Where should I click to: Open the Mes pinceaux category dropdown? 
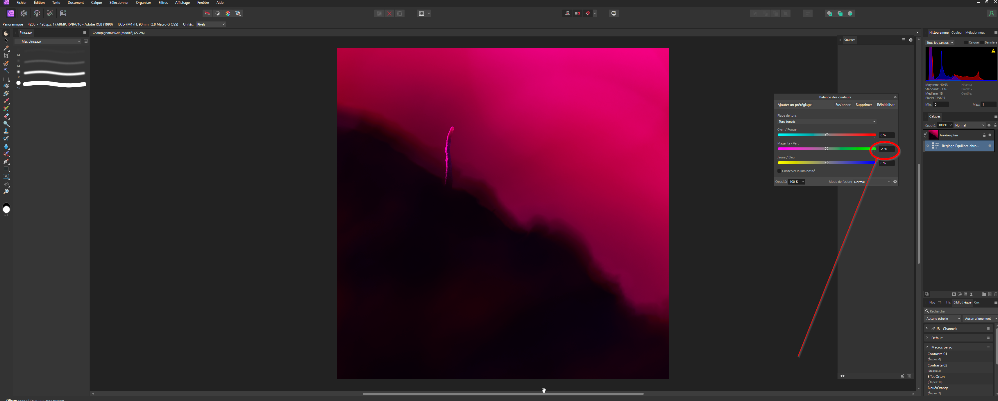(x=48, y=41)
